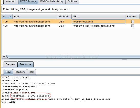Select the Raw view tab
This screenshot has height=108, width=140.
[8, 72]
